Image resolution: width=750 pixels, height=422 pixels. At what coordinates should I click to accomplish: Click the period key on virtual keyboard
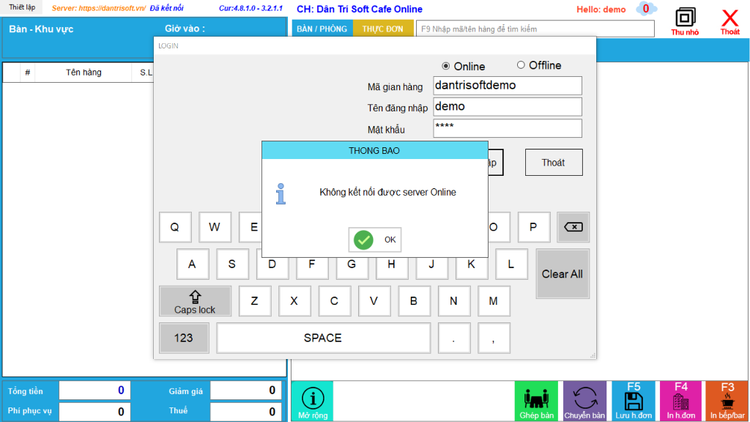point(454,338)
